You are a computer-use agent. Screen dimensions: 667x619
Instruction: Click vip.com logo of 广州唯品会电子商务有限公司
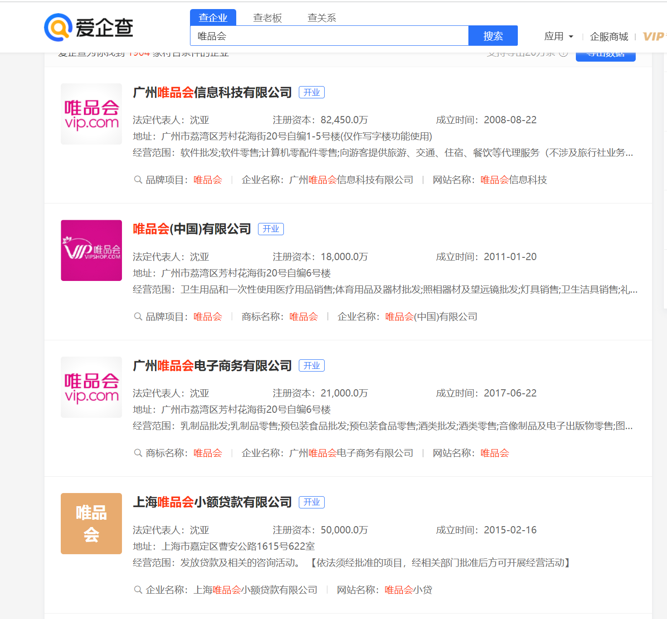[x=92, y=387]
